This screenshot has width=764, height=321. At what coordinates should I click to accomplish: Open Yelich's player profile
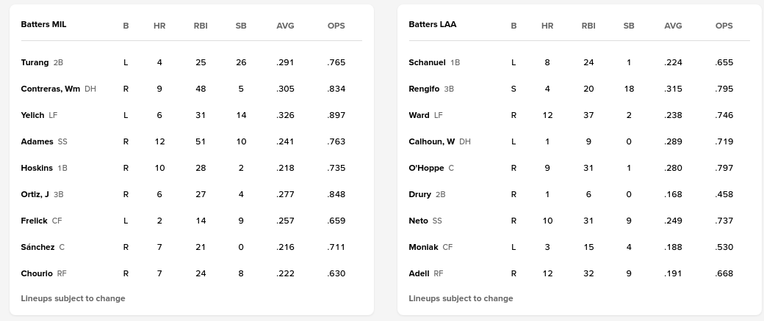point(33,115)
